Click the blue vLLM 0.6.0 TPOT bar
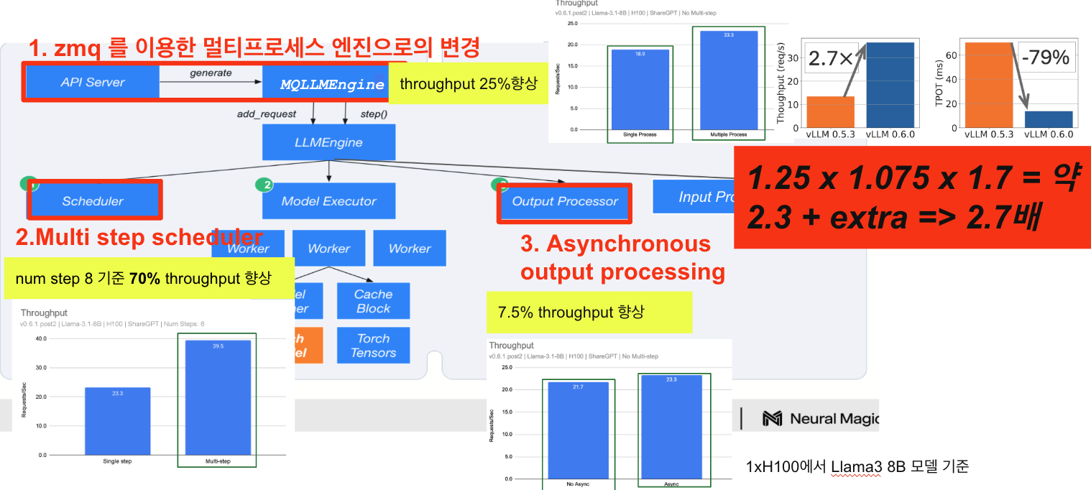Viewport: 1091px width, 490px height. pyautogui.click(x=1049, y=119)
